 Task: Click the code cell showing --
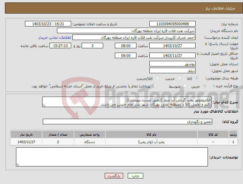coord(213,142)
